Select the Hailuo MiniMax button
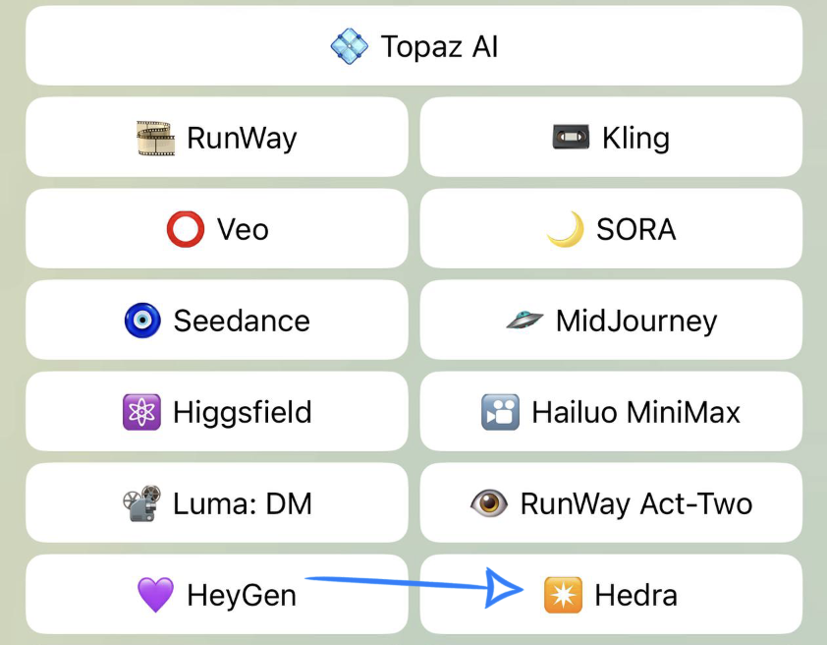The height and width of the screenshot is (645, 827). point(611,412)
